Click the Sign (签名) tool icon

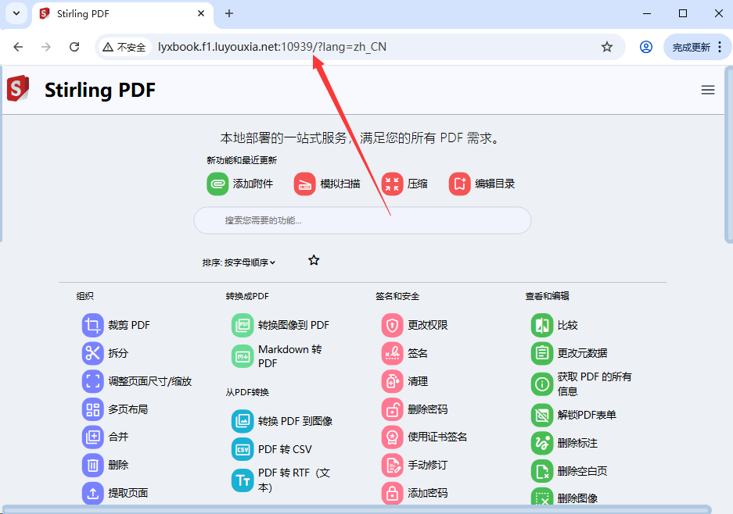[x=392, y=353]
